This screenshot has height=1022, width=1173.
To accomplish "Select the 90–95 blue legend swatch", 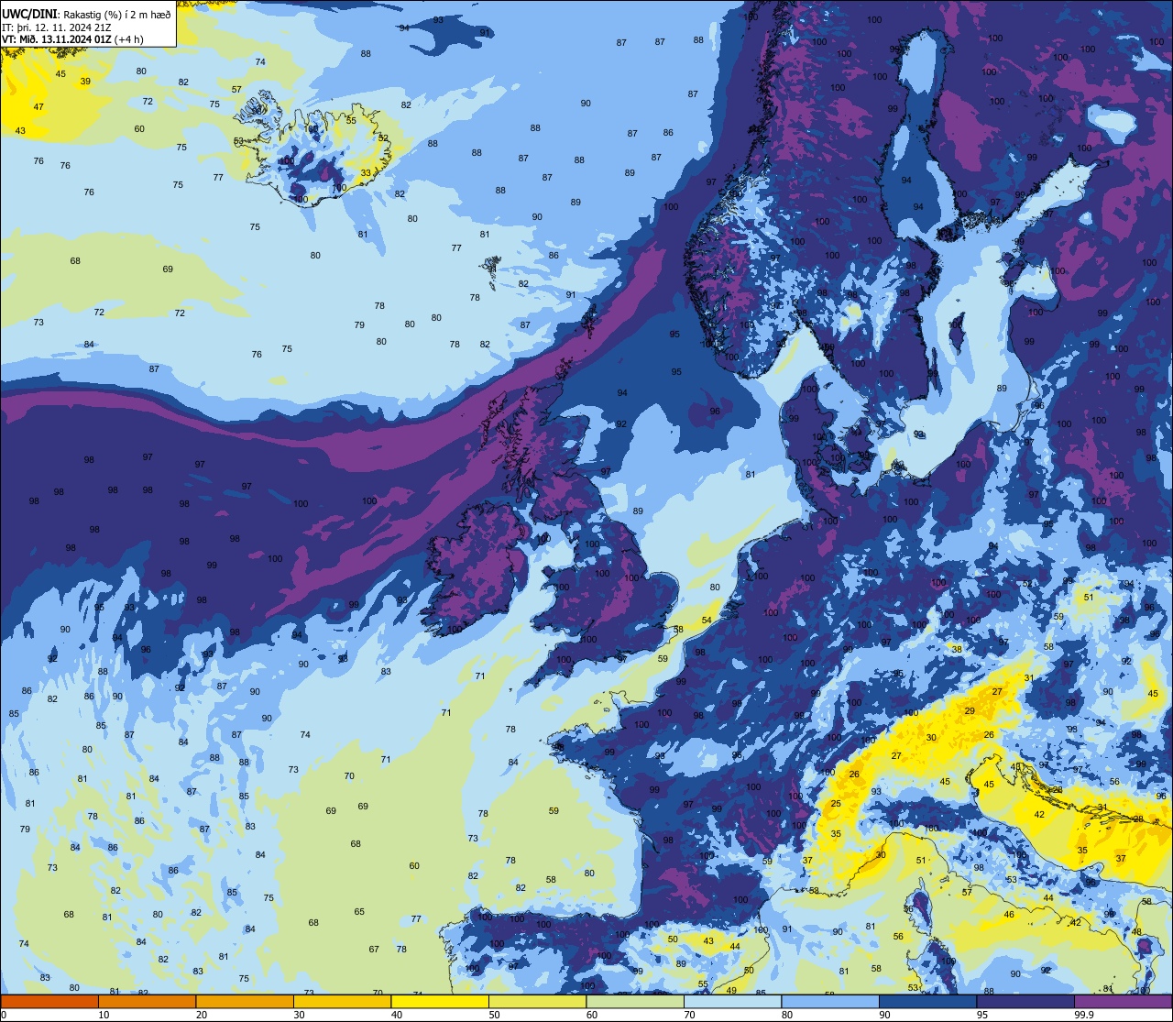I will (x=927, y=1001).
